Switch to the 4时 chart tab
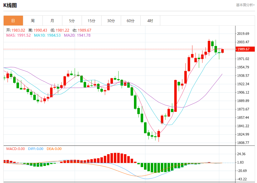The width and height of the screenshot is (257, 183). pos(150,21)
